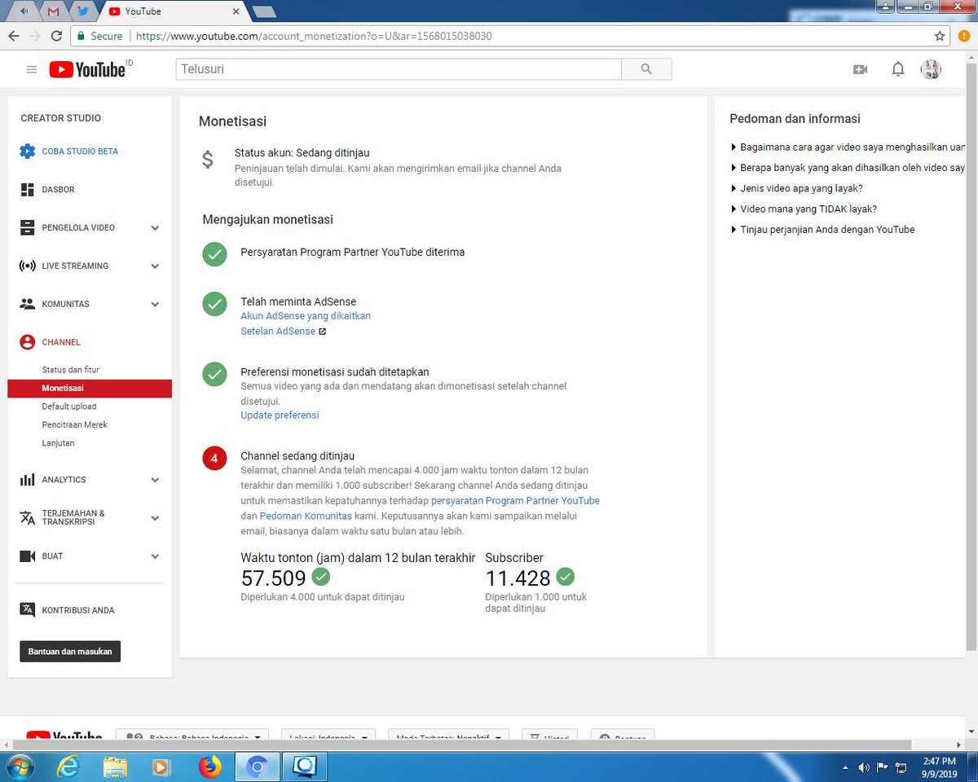This screenshot has height=782, width=978.
Task: Open Firefox from the taskbar
Action: click(x=209, y=767)
